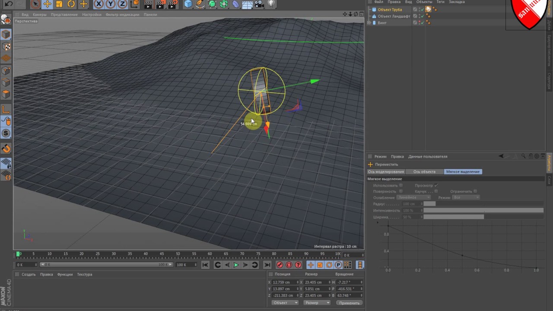Click the S snapping icon in left palette
The width and height of the screenshot is (553, 311).
pos(6,133)
